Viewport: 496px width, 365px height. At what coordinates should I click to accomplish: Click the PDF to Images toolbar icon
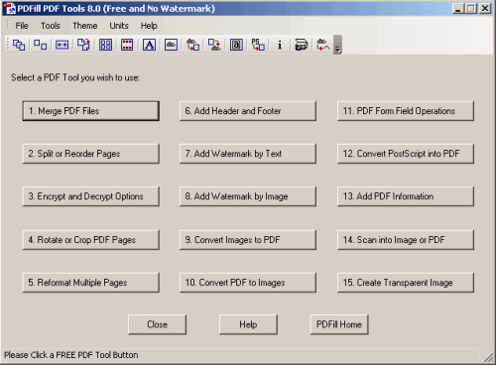[214, 45]
